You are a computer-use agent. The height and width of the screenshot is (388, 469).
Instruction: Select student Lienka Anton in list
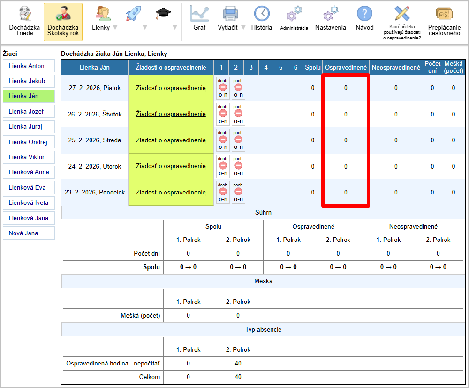click(29, 66)
